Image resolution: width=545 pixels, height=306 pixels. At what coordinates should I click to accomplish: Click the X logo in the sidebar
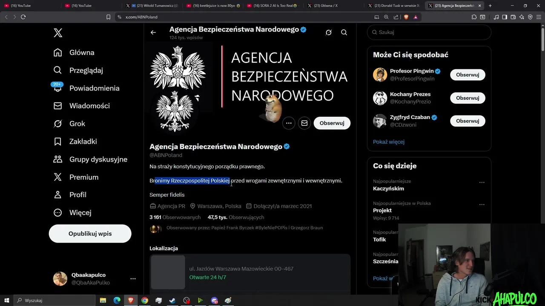(58, 33)
